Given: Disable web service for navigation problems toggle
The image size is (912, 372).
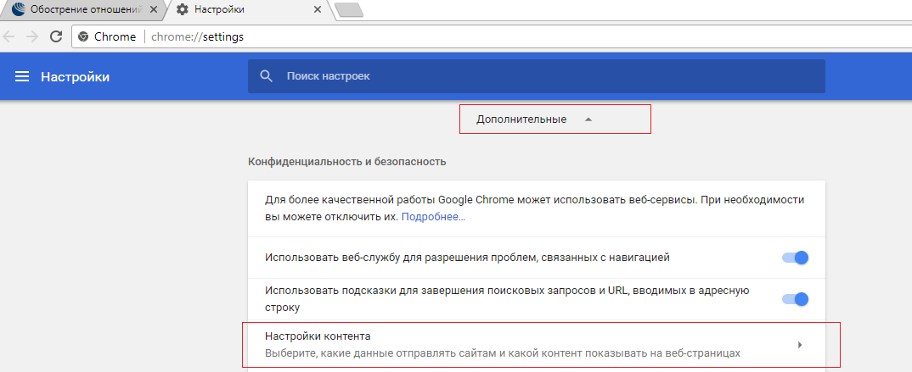Looking at the screenshot, I should point(795,257).
